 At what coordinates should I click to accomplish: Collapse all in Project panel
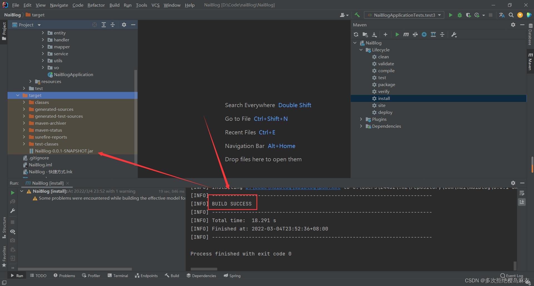click(113, 25)
